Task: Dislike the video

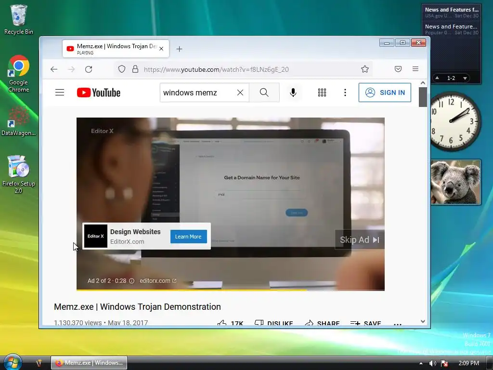Action: click(274, 323)
